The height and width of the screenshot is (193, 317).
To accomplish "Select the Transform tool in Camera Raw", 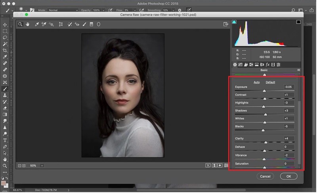I will click(x=61, y=24).
